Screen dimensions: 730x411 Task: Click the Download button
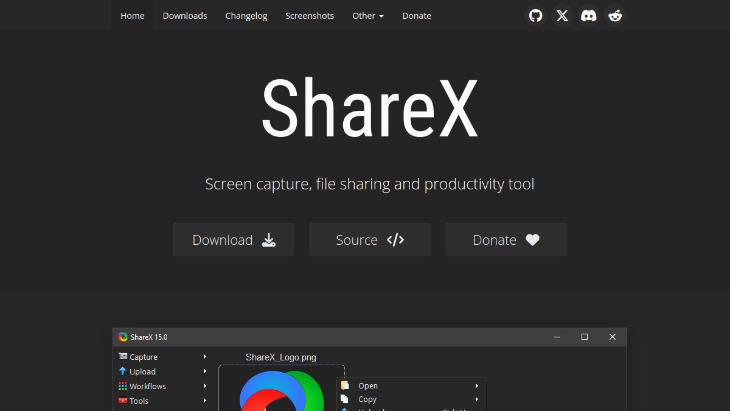(x=233, y=239)
